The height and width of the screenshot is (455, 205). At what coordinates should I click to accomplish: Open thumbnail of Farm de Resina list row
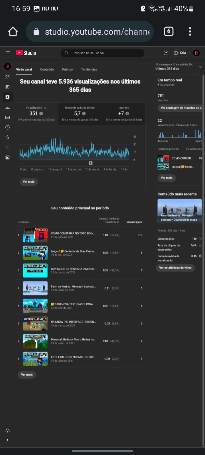[35, 288]
